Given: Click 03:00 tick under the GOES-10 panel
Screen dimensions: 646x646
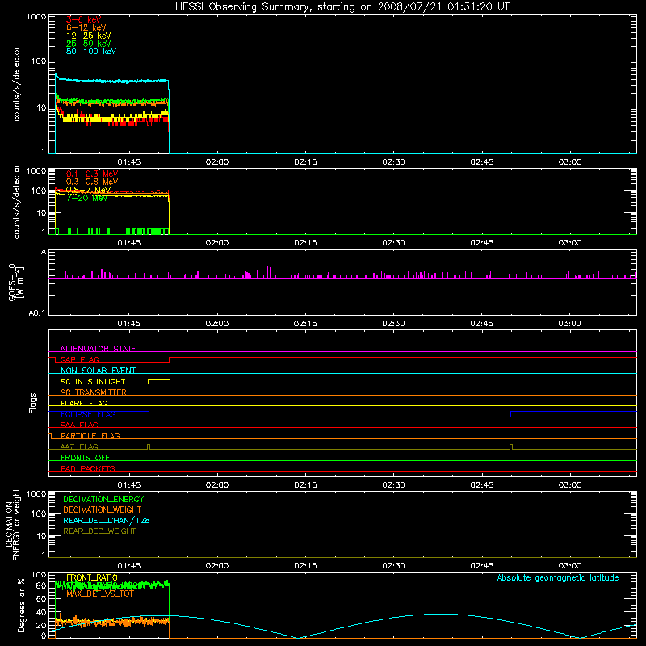Looking at the screenshot, I should coord(570,324).
